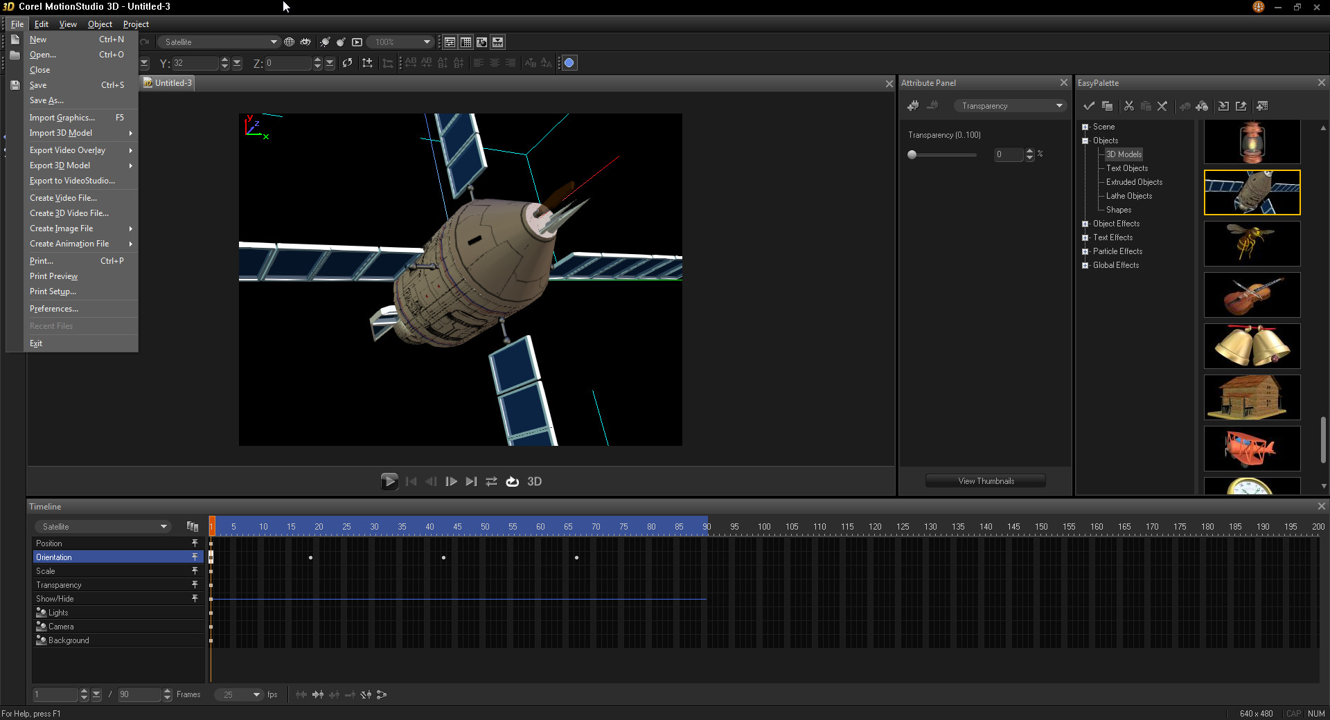Click the eye visibility icon in toolbar
The width and height of the screenshot is (1330, 720).
tap(305, 42)
